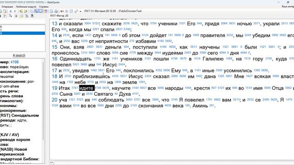Click the dictionary panel vertical scrollbar
Image resolution: width=294 pixels, height=165 pixels.
(43, 101)
